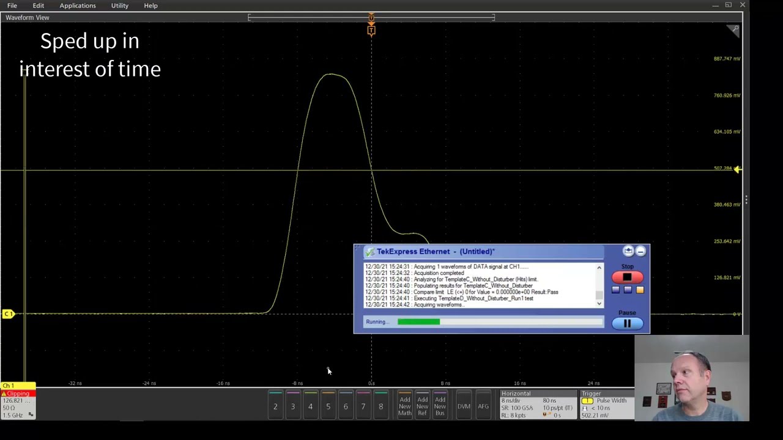Image resolution: width=783 pixels, height=440 pixels.
Task: Turn on channel 6
Action: [346, 405]
